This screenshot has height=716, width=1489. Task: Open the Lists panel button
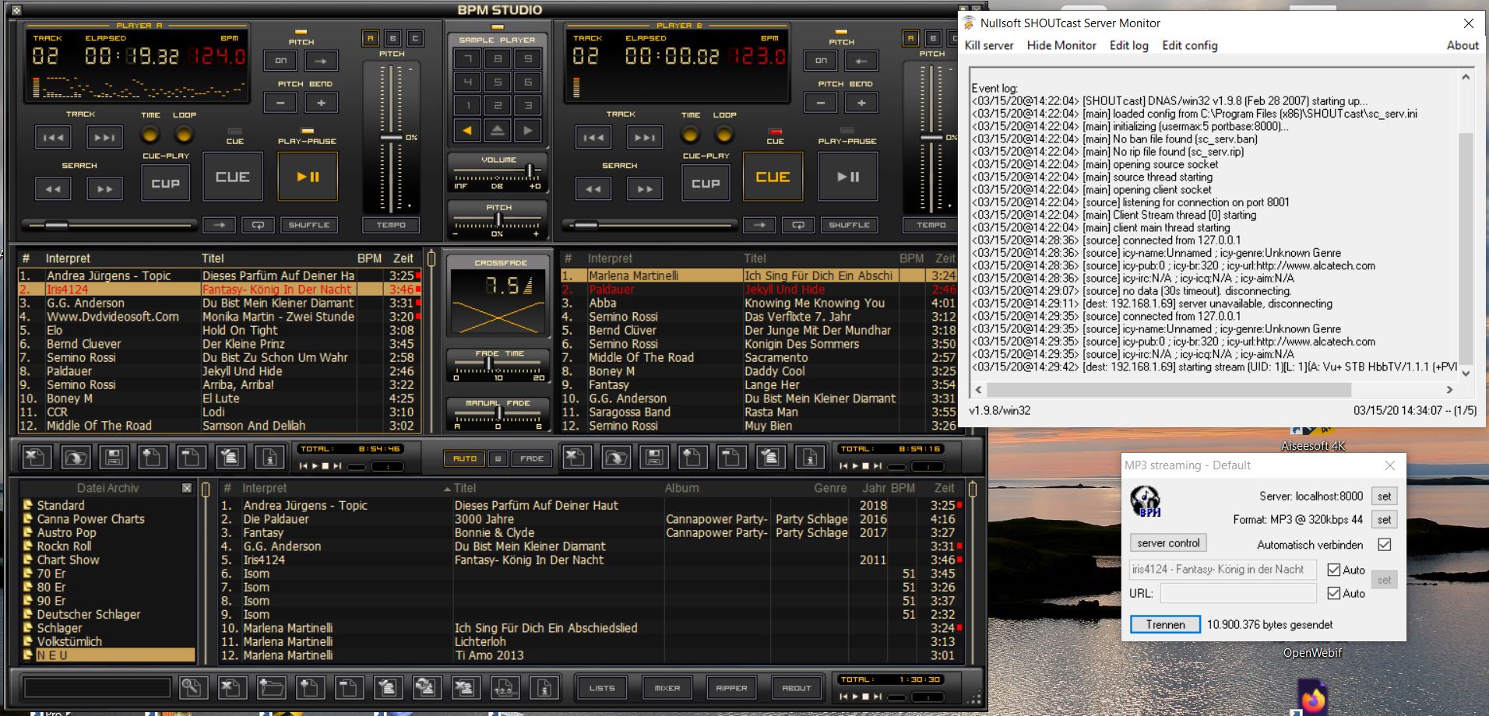[x=602, y=688]
